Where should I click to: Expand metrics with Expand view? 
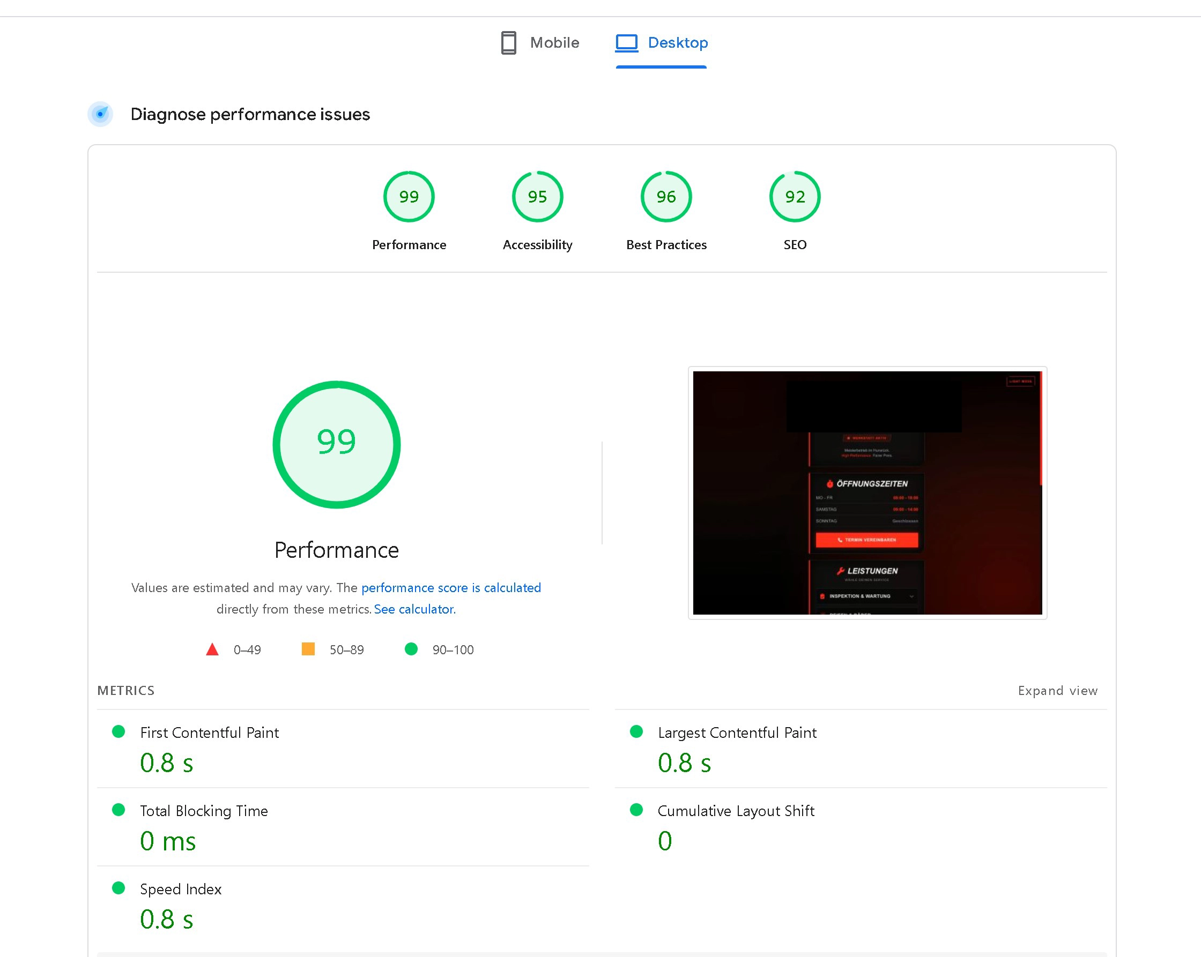1057,690
